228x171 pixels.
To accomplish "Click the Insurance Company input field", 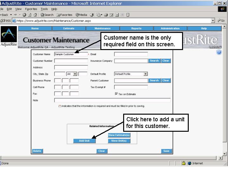I will click(x=131, y=61).
